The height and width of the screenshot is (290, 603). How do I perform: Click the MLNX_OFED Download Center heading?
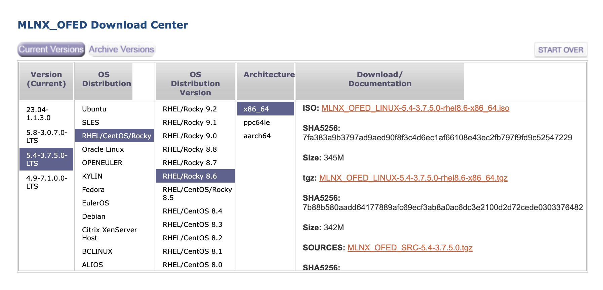(x=103, y=25)
